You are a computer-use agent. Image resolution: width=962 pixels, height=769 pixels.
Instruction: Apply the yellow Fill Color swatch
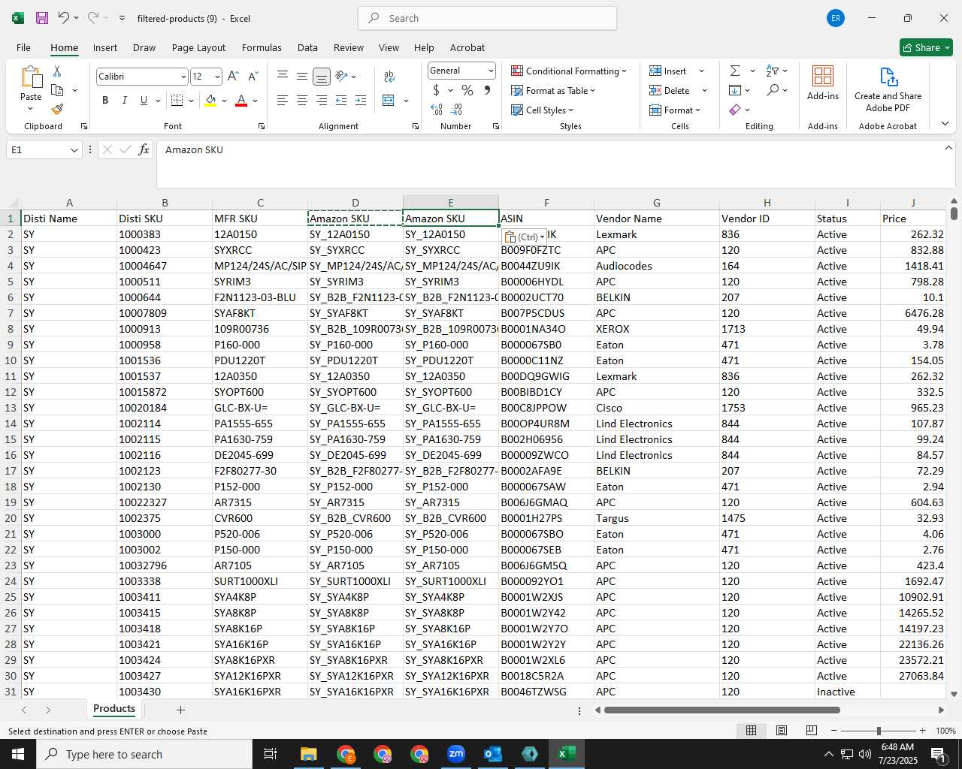tap(211, 100)
